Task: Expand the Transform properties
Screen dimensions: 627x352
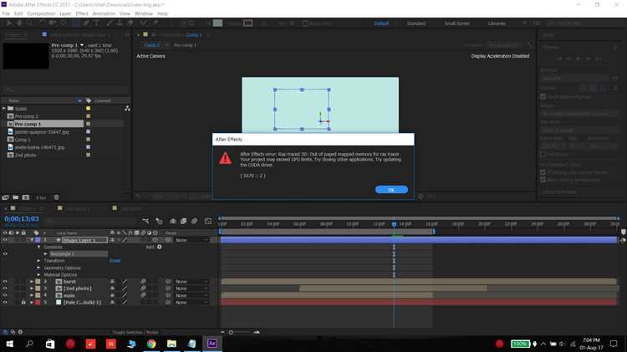Action: click(38, 261)
